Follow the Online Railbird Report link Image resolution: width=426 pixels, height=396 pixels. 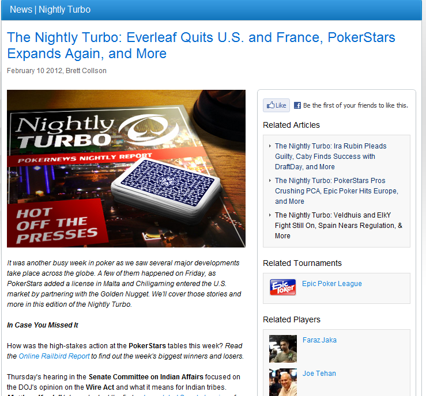[54, 356]
